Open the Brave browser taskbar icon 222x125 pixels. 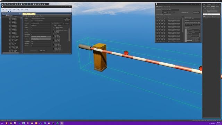tap(6, 123)
